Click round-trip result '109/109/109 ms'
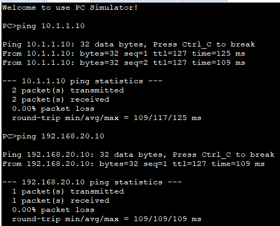Image resolution: width=280 pixels, height=226 pixels. [x=168, y=219]
